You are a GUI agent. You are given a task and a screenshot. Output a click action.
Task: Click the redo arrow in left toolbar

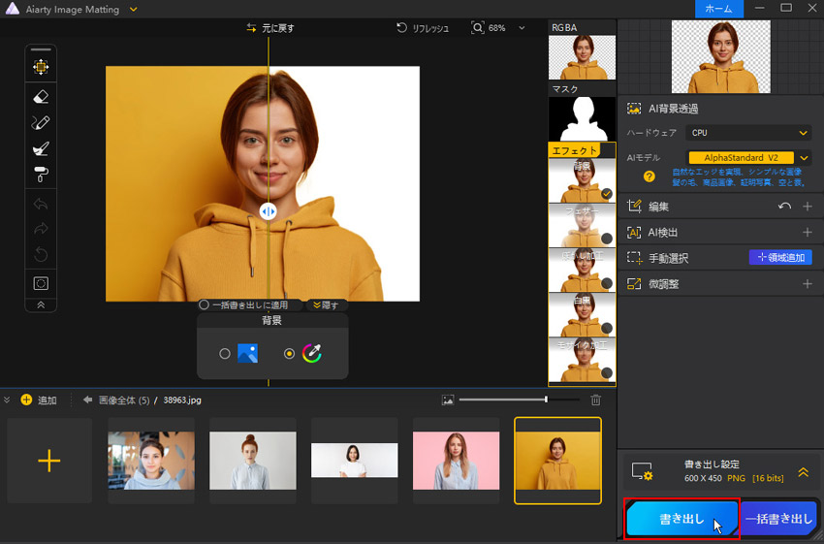[x=41, y=229]
